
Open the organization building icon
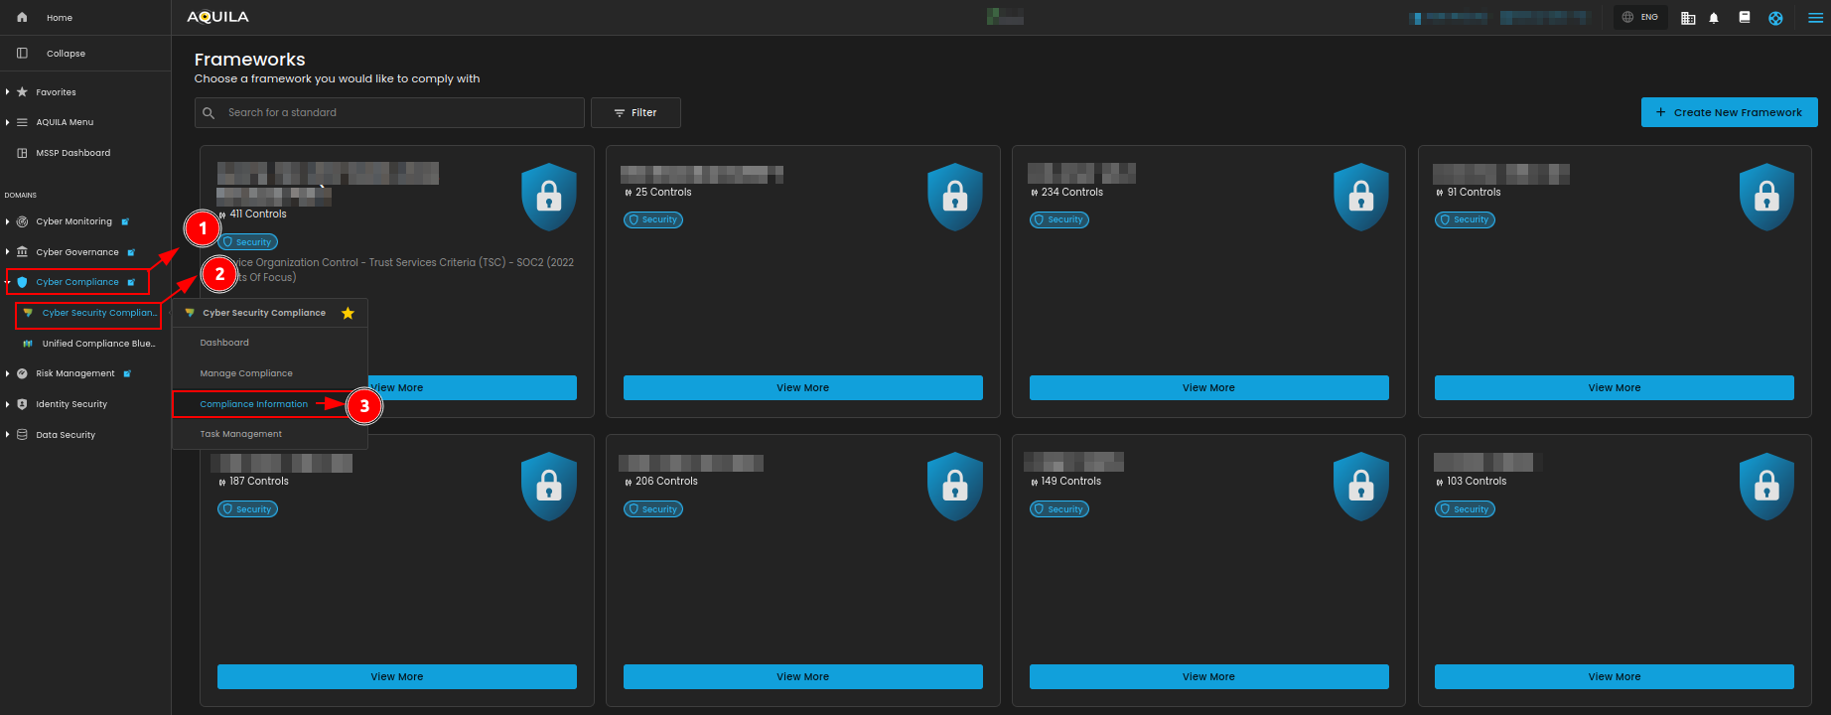pyautogui.click(x=1688, y=18)
